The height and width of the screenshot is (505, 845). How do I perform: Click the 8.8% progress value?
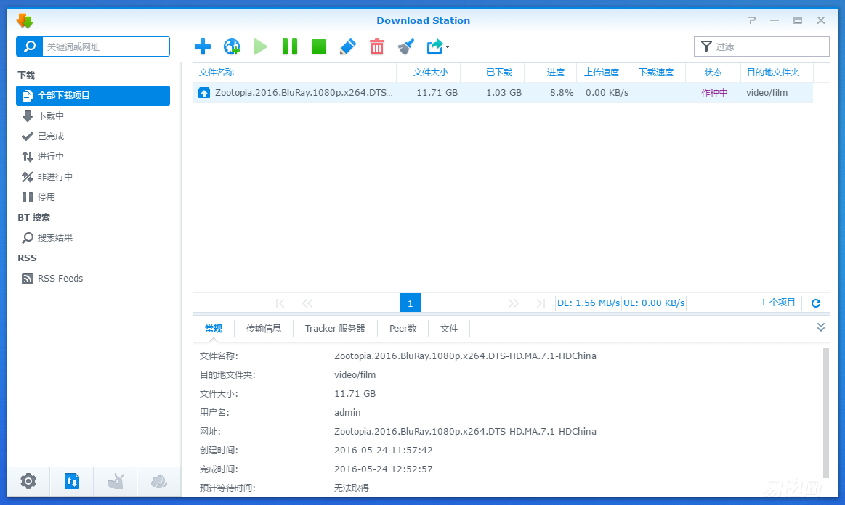(x=562, y=93)
